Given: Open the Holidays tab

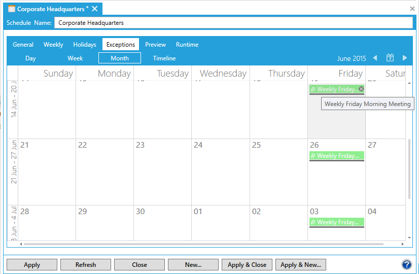Looking at the screenshot, I should click(85, 45).
